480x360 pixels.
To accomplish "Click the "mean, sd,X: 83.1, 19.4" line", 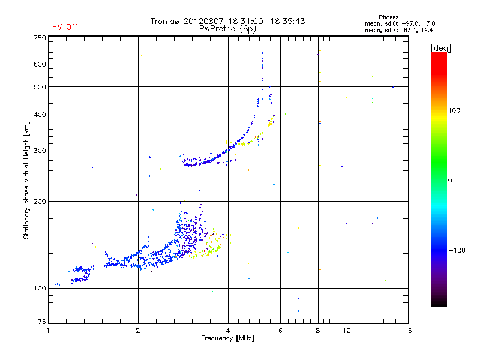I will click(x=399, y=30).
